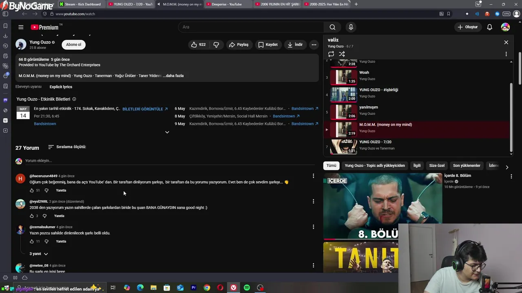Open Premiere Pro from the taskbar
Screen dimensions: 522x293
[x=194, y=288]
